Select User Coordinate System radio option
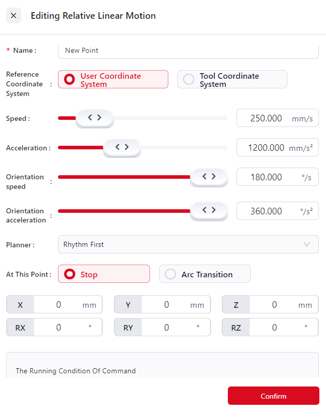The image size is (326, 418). point(113,80)
